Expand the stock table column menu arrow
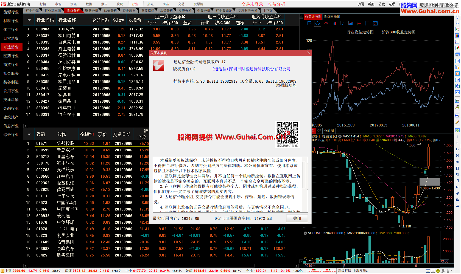This screenshot has height=274, width=461. click(29, 134)
